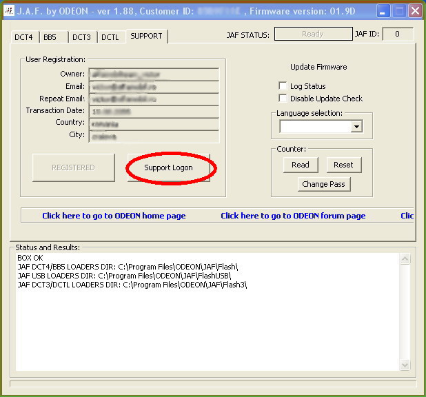The width and height of the screenshot is (426, 397).
Task: Switch to the DCT4 tab
Action: (x=24, y=37)
